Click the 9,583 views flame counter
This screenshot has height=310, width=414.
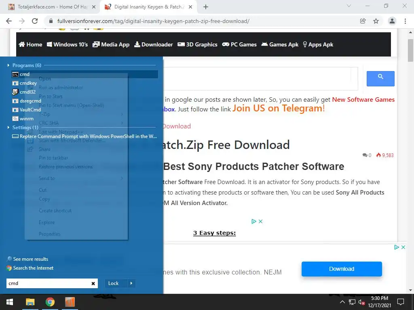tap(385, 155)
